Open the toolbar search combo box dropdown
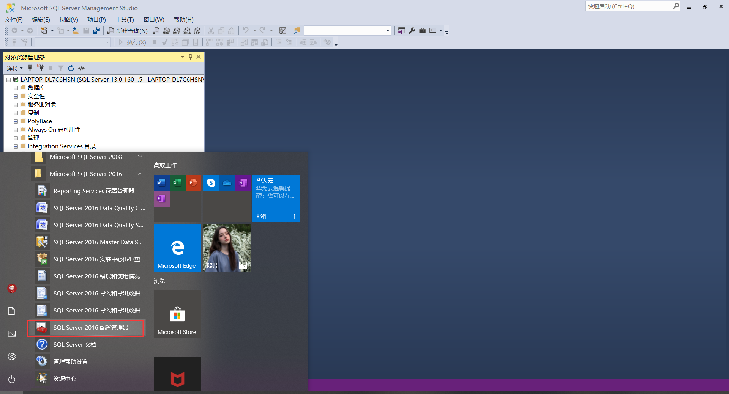The height and width of the screenshot is (394, 729). click(388, 31)
